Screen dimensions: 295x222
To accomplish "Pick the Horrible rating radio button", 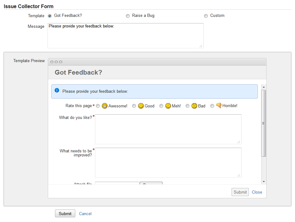I will click(x=212, y=106).
